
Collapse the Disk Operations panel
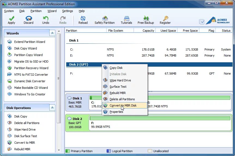tap(52, 108)
